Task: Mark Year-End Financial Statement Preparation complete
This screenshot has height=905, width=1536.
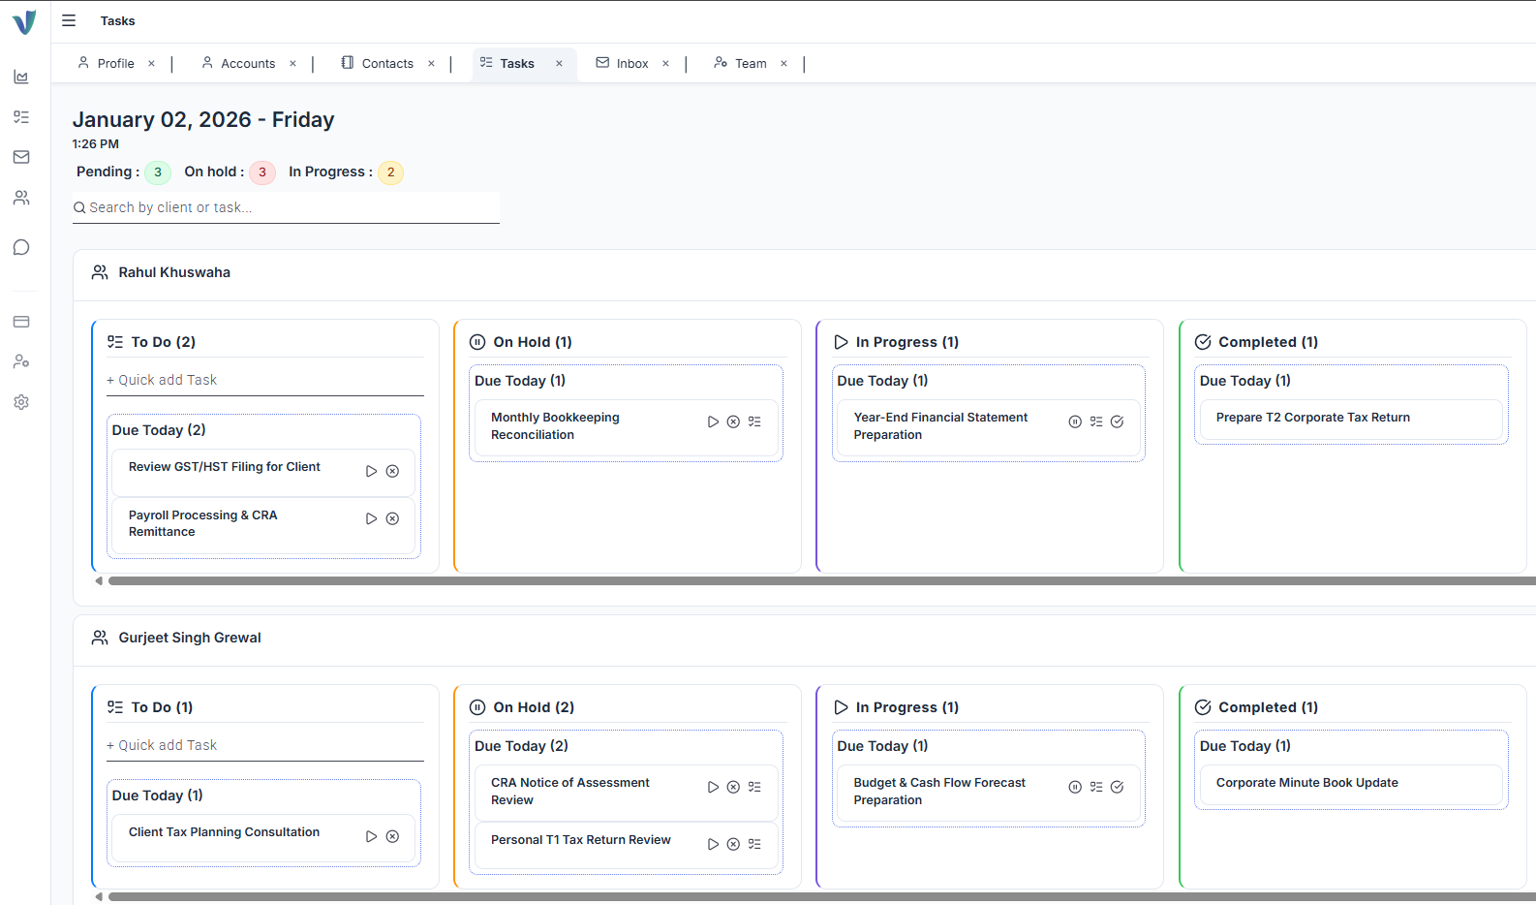Action: point(1117,421)
